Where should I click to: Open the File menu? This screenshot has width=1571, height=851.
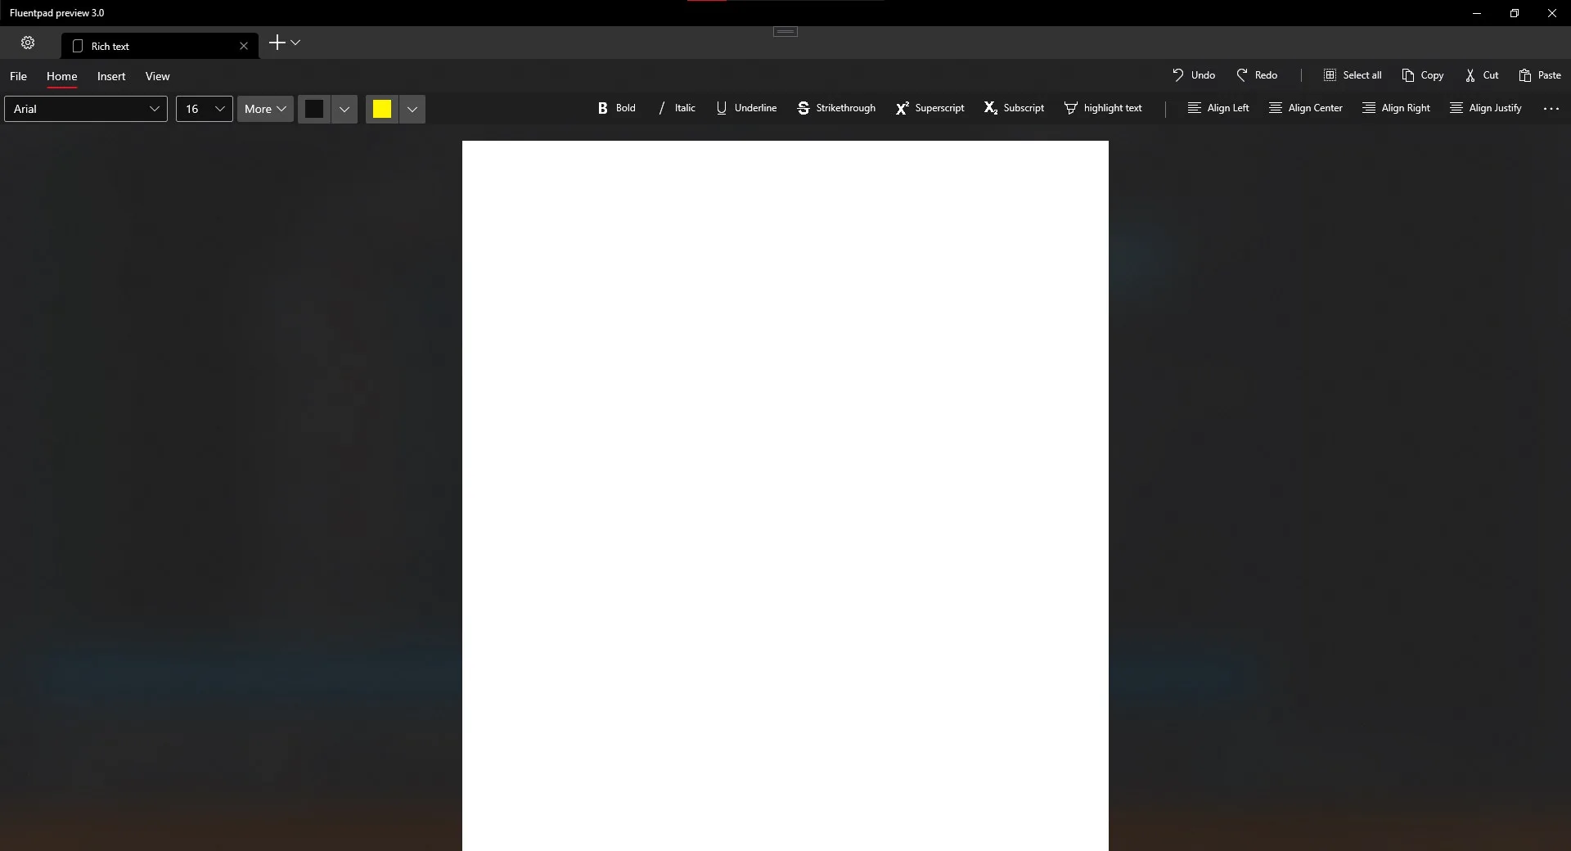coord(18,76)
